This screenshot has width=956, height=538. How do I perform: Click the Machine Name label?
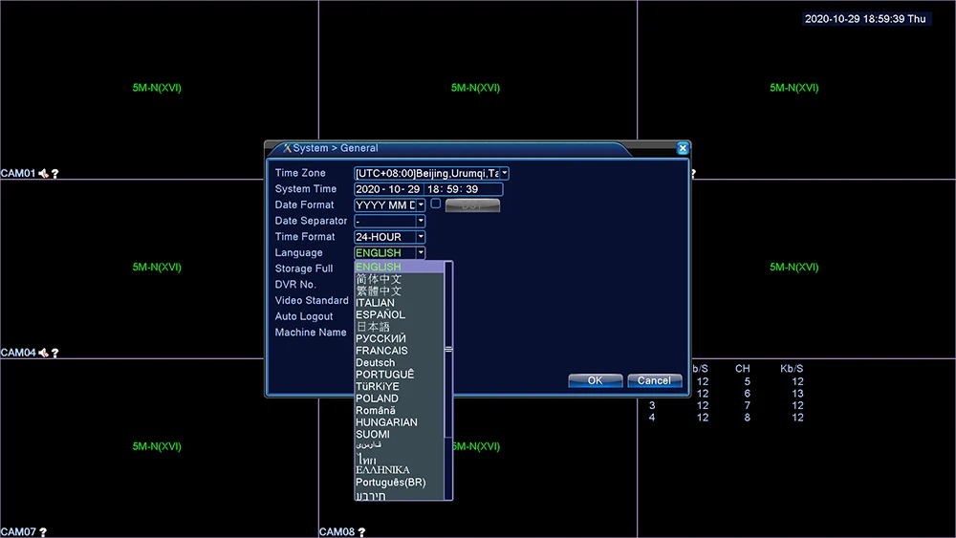(311, 333)
